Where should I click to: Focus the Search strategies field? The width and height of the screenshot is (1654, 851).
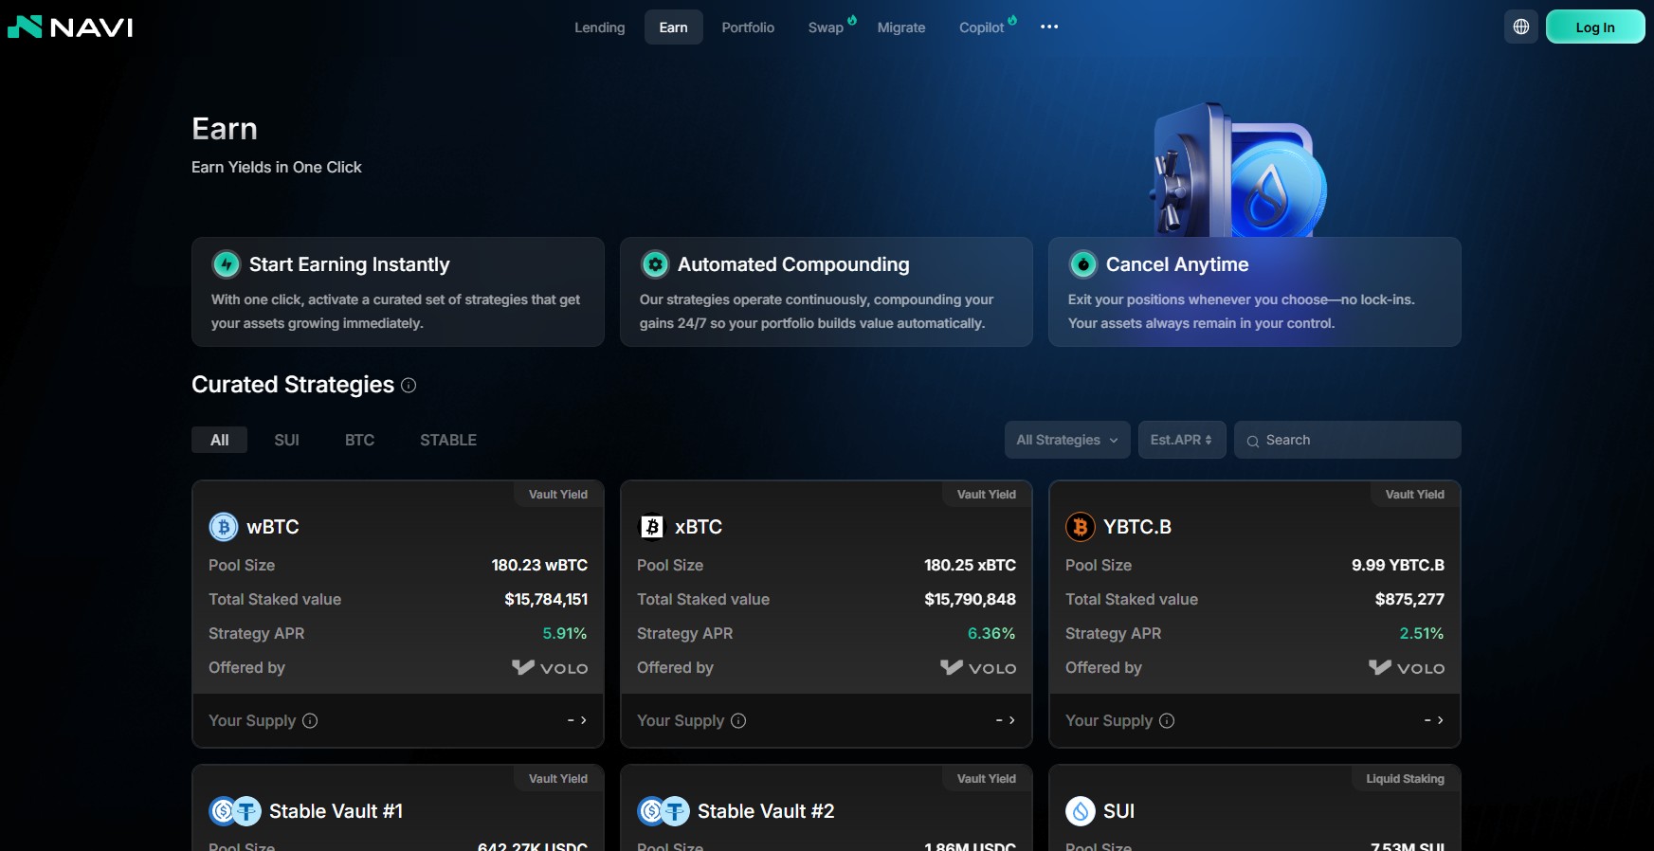(1348, 440)
